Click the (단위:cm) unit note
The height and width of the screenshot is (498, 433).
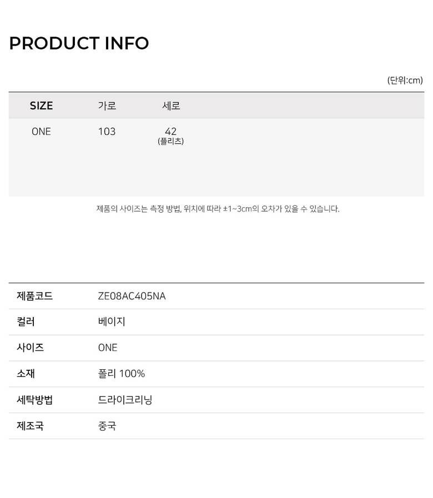point(405,80)
